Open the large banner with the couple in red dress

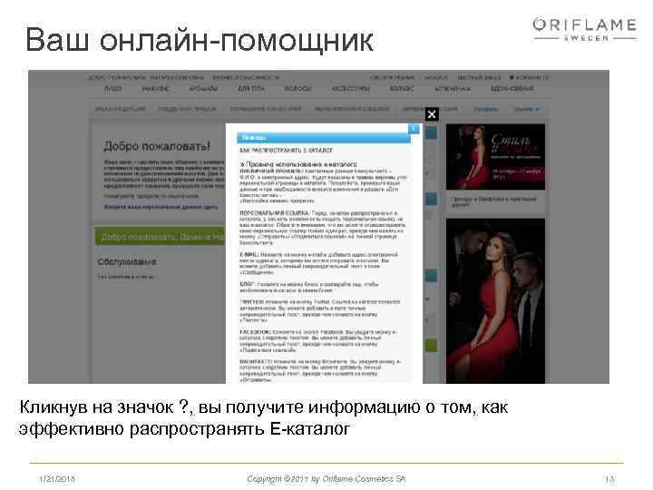tap(495, 301)
